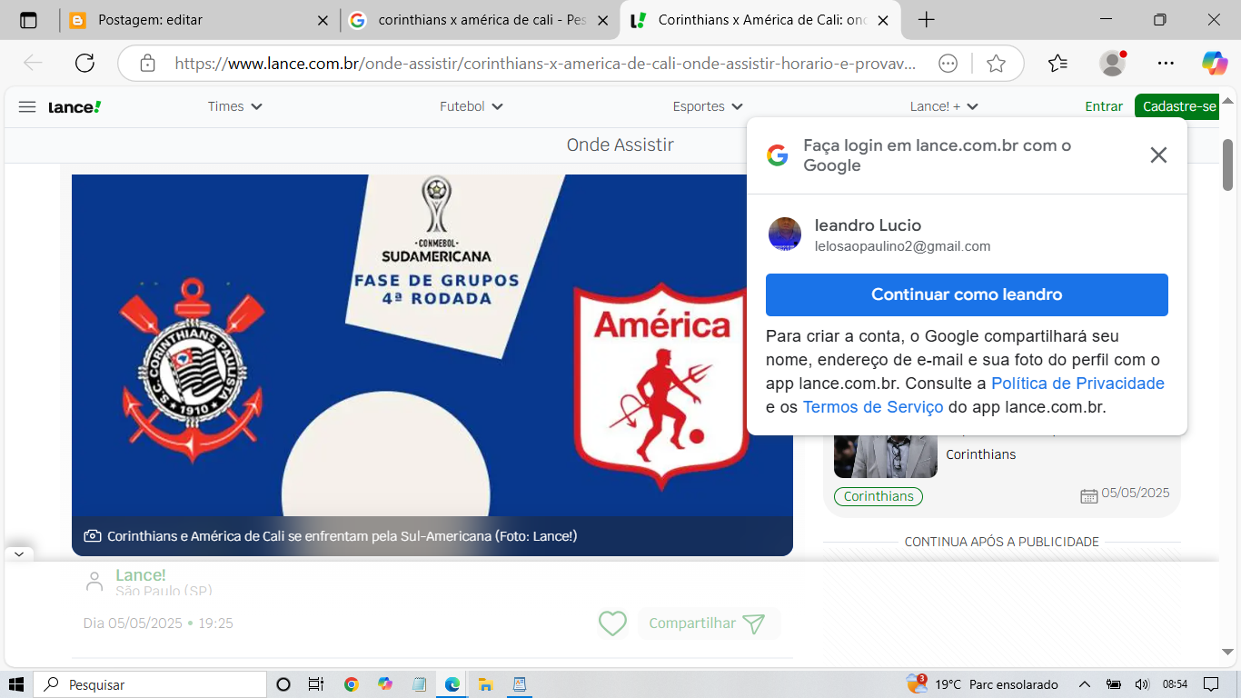
Task: Click the calendar icon beside 05/05/2025
Action: 1089,495
